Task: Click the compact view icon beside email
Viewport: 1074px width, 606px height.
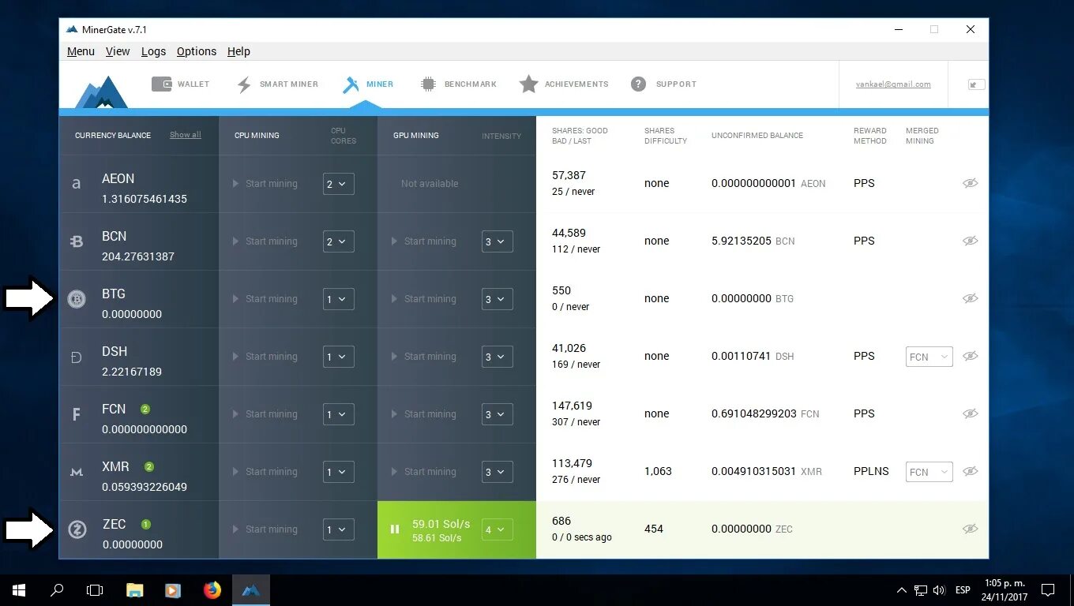Action: (976, 84)
